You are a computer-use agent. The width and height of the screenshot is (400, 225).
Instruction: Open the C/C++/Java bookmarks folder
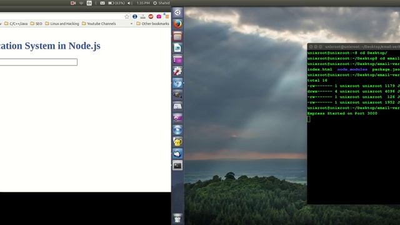coord(16,24)
